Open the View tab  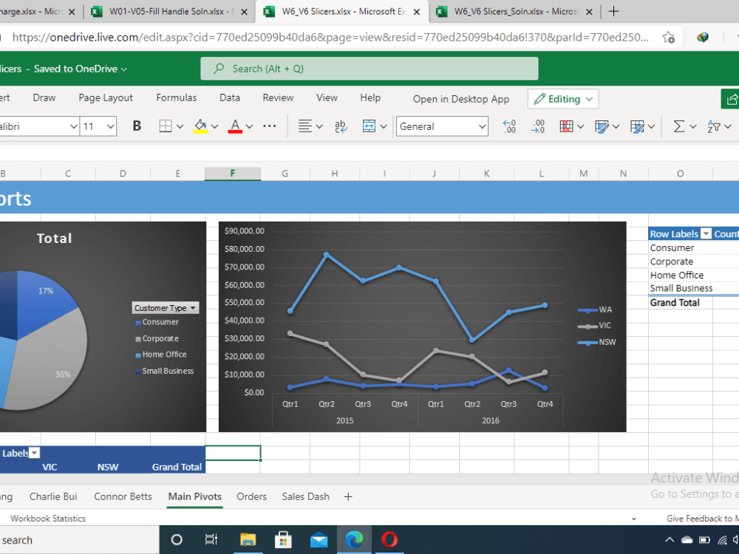327,98
